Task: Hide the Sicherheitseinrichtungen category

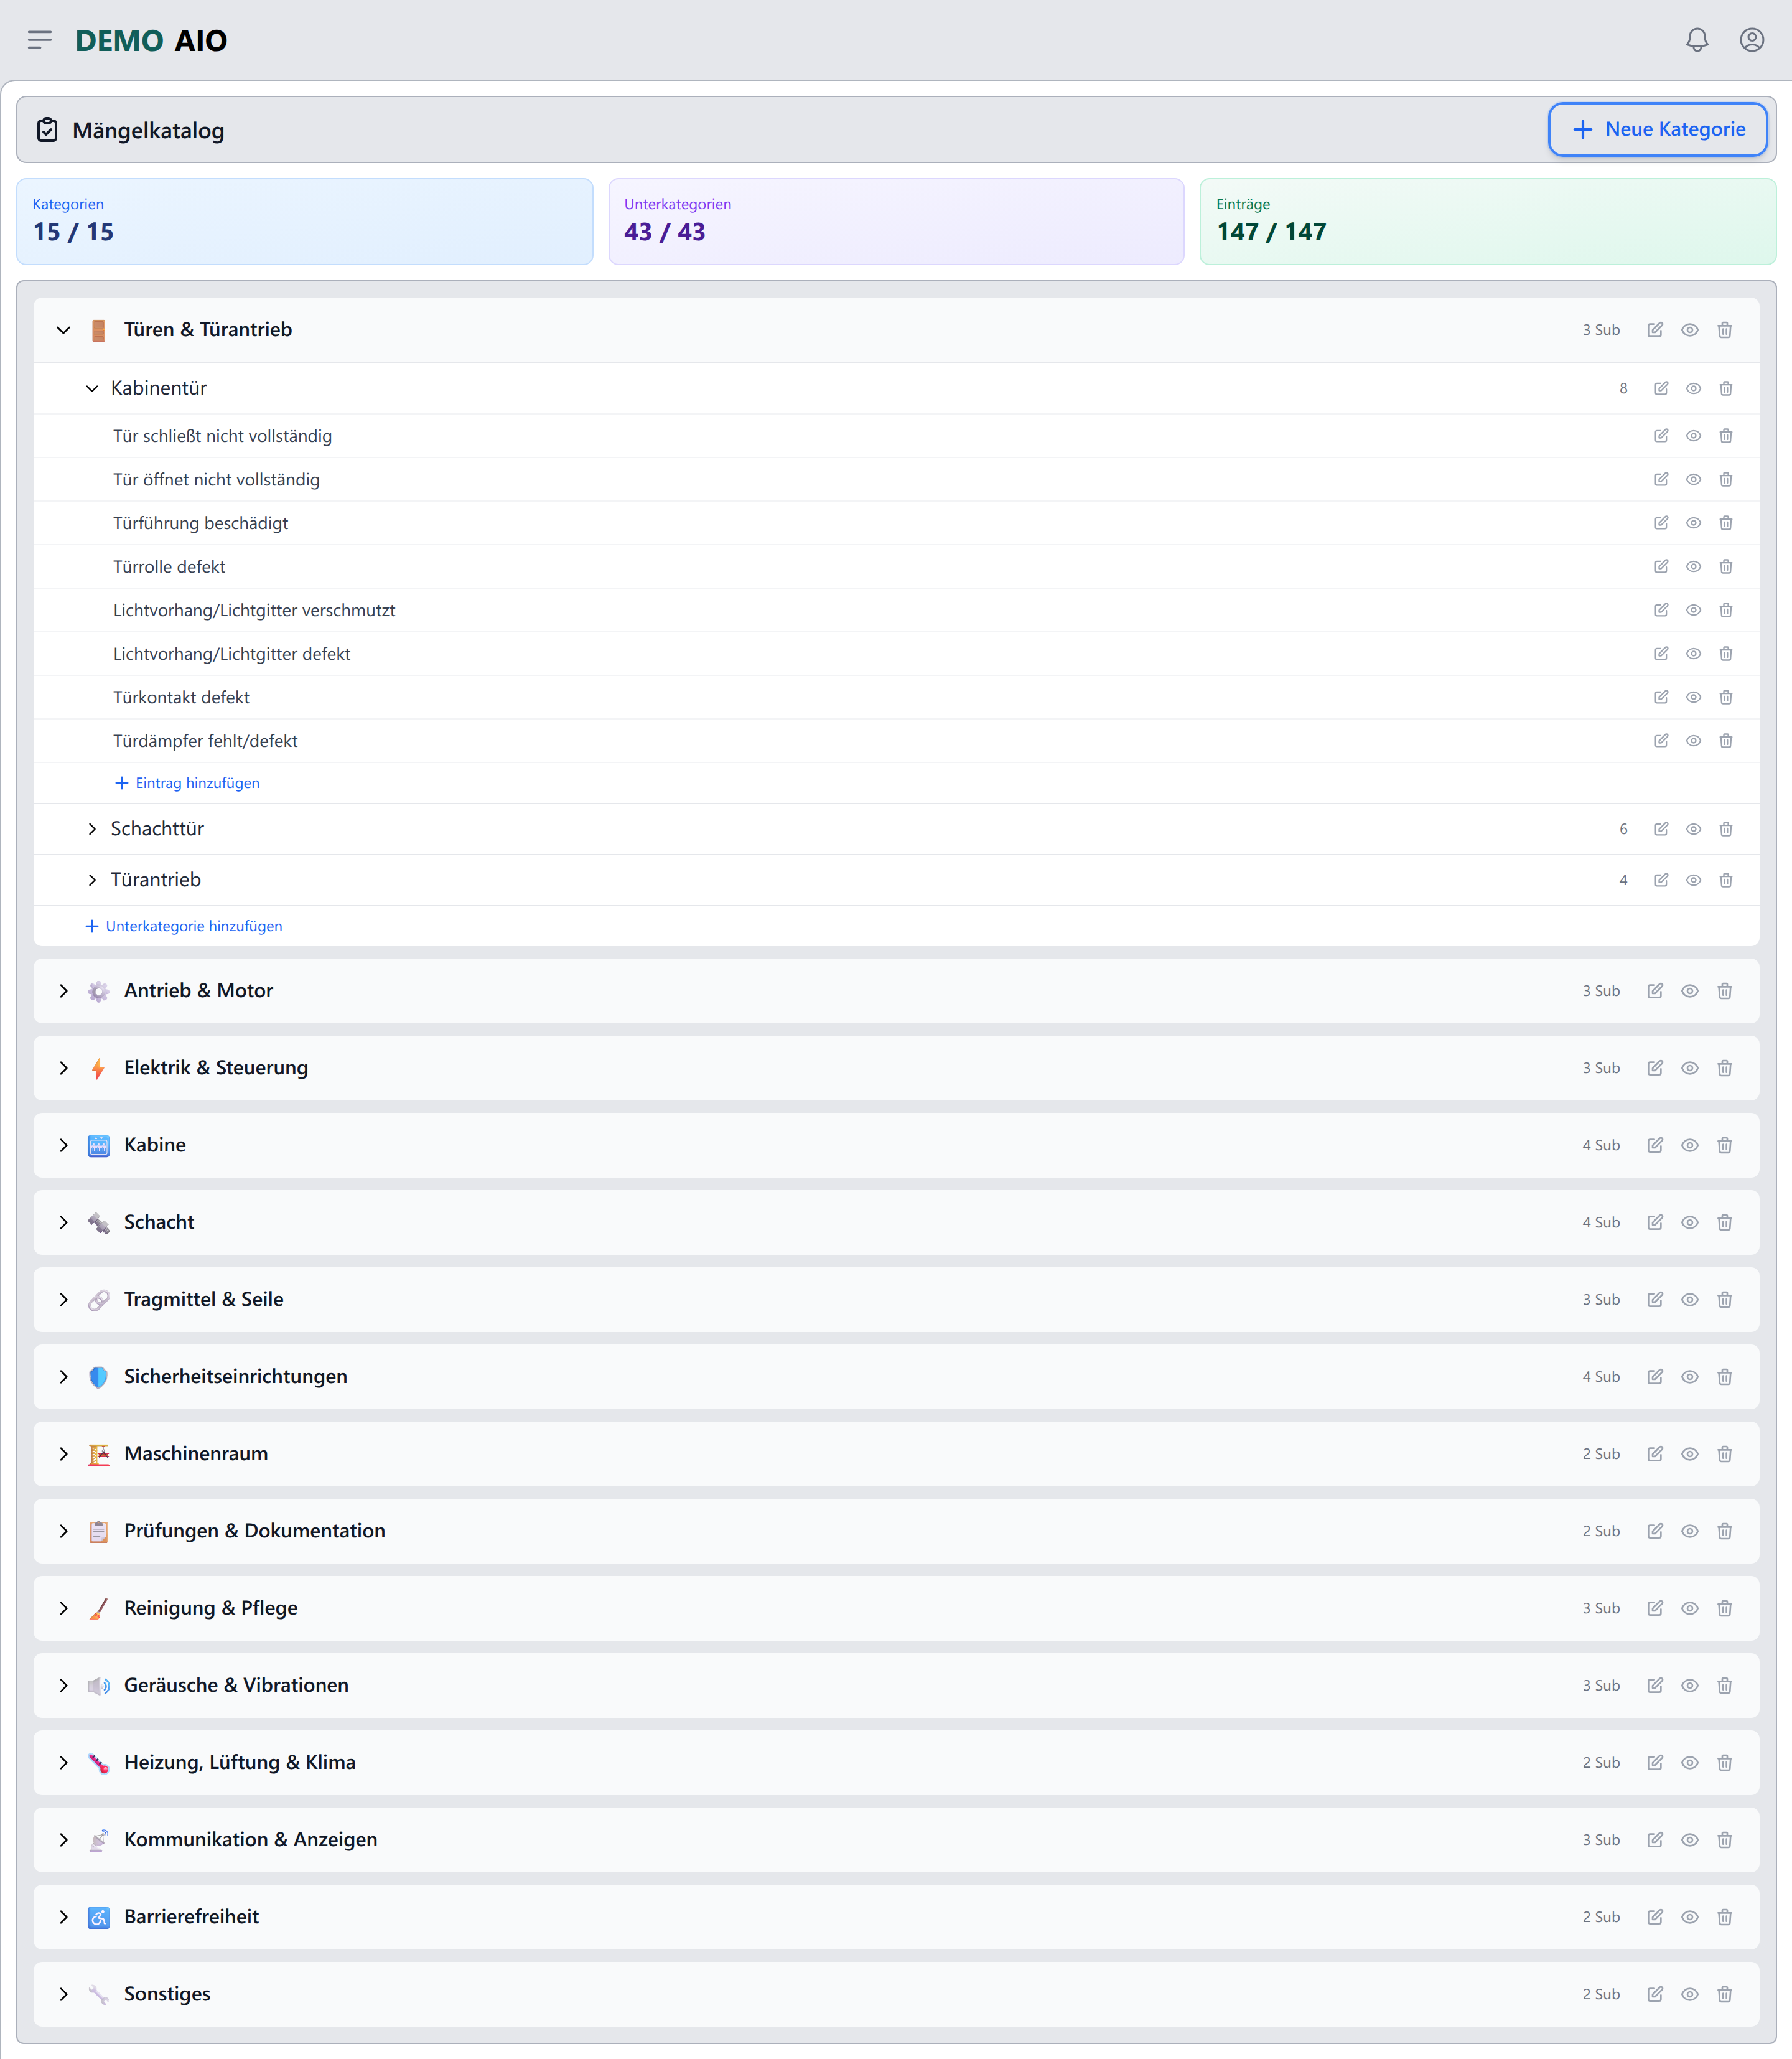Action: (x=1690, y=1377)
